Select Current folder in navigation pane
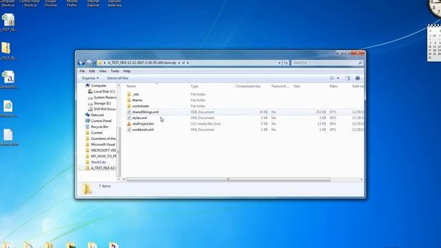The width and height of the screenshot is (441, 248). pos(96,133)
